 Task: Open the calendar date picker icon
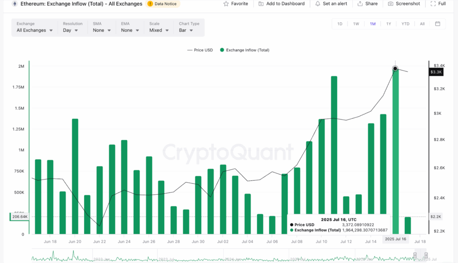pyautogui.click(x=437, y=24)
